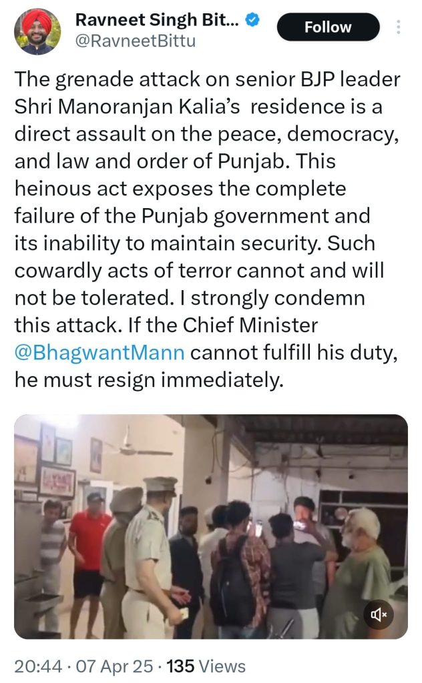422x683 pixels.
Task: Open Ravneet Singh Bittu's profile picture
Action: click(x=37, y=31)
